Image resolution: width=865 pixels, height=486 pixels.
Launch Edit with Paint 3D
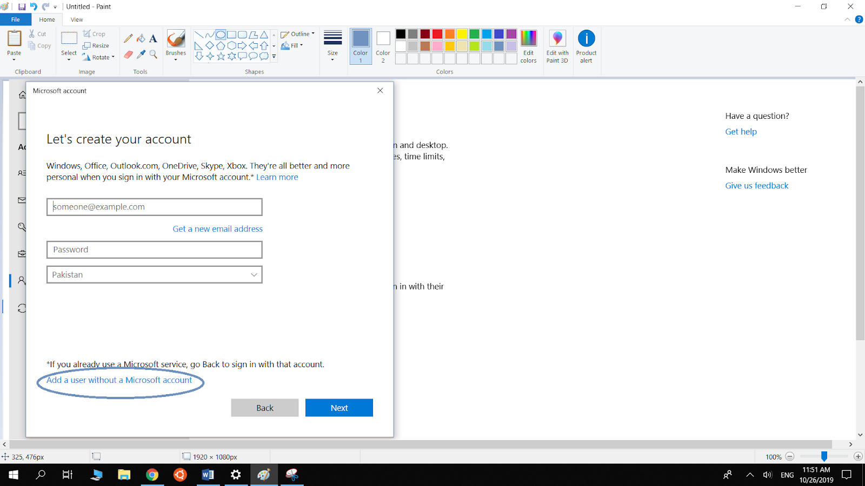557,46
